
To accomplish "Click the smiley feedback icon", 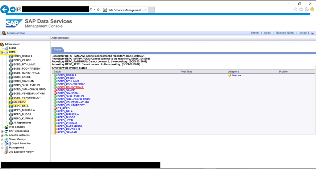I will coord(312,10).
